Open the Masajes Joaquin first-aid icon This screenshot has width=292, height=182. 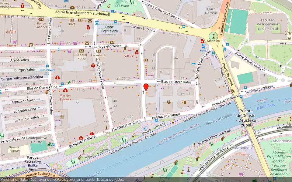click(66, 90)
